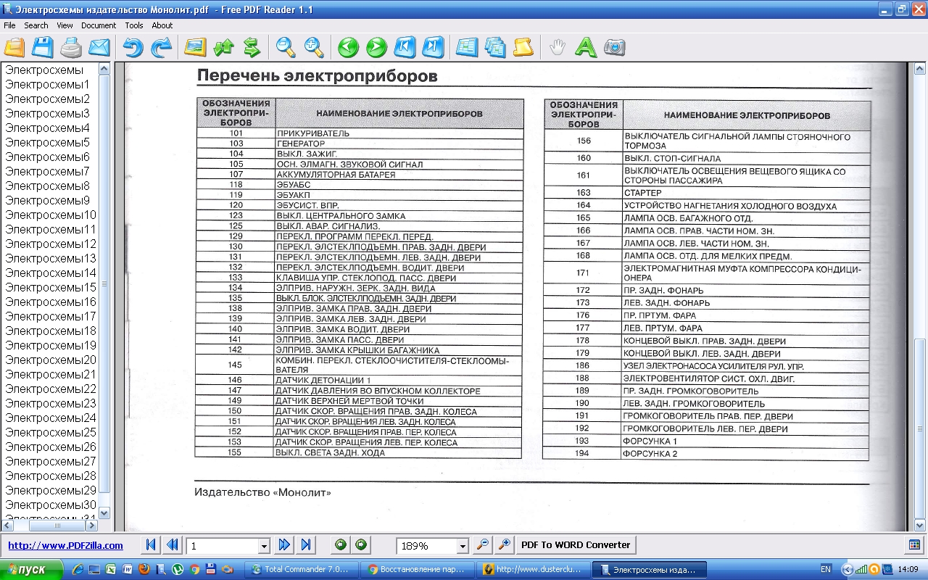Click Last page button in bottom bar
The height and width of the screenshot is (580, 928).
(x=306, y=545)
